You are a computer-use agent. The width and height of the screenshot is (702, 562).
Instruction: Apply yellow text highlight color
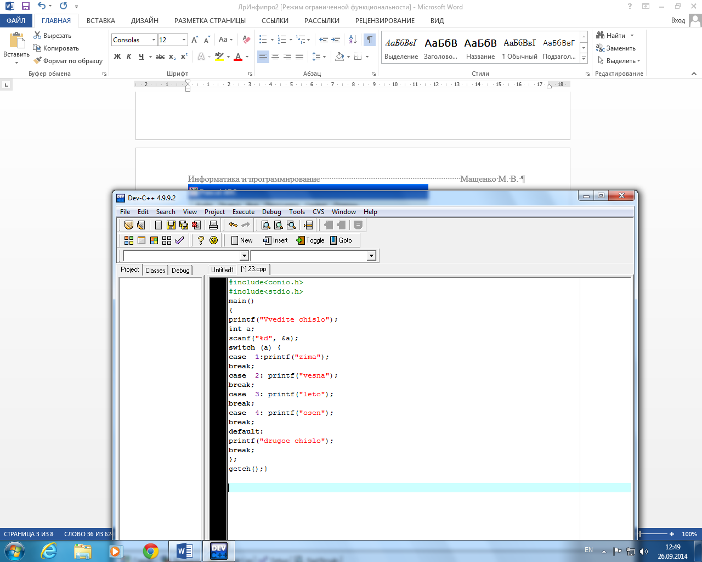click(219, 57)
